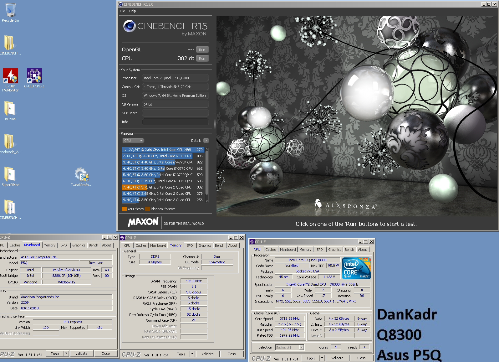
Task: Click the GFX Board field
Action: (176, 113)
